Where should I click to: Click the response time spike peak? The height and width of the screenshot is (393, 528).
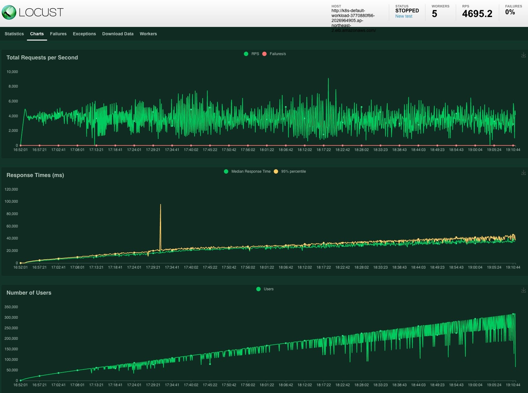[160, 205]
